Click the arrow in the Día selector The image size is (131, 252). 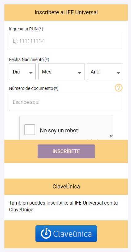pos(31,73)
